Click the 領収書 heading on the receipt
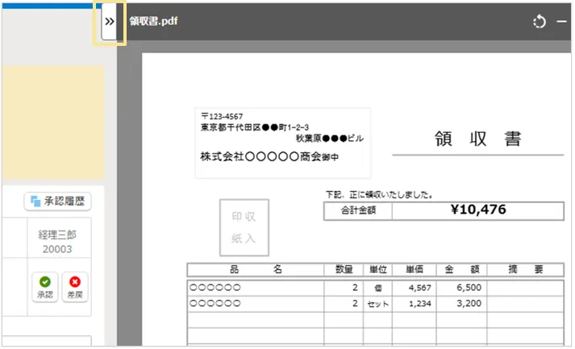 pos(477,139)
